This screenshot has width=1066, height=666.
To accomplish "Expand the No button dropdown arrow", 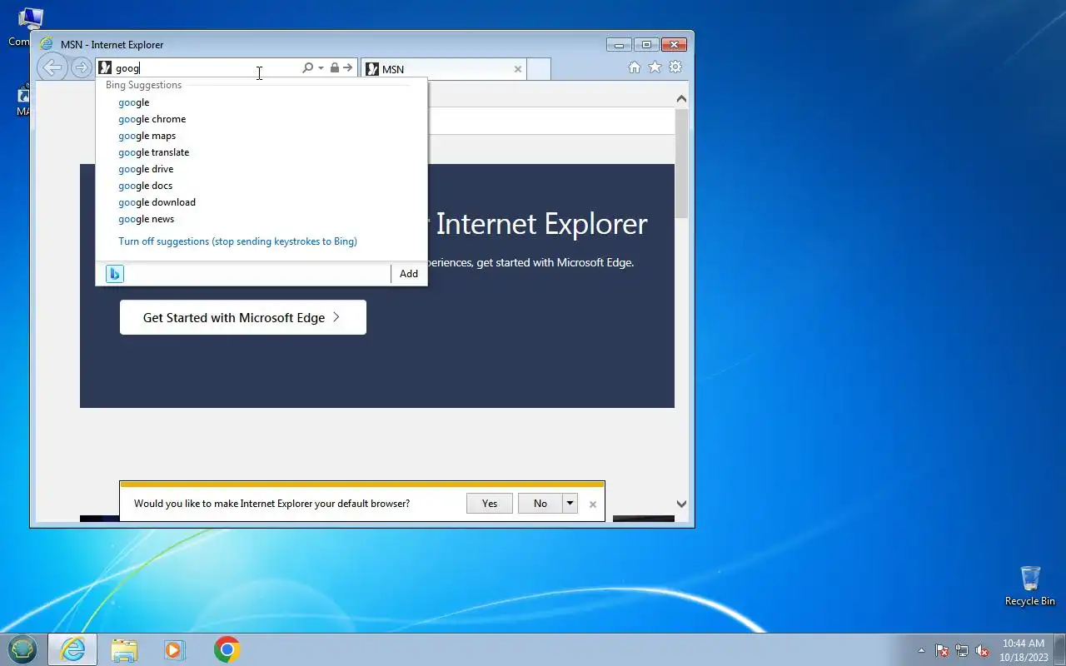I will [x=570, y=503].
